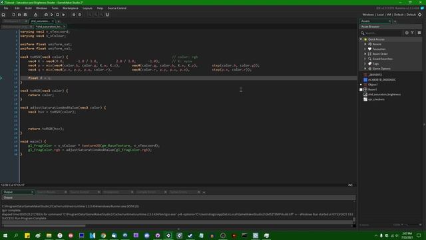Open Windows taskbar search
Image resolution: width=426 pixels, height=240 pixels.
point(16,235)
